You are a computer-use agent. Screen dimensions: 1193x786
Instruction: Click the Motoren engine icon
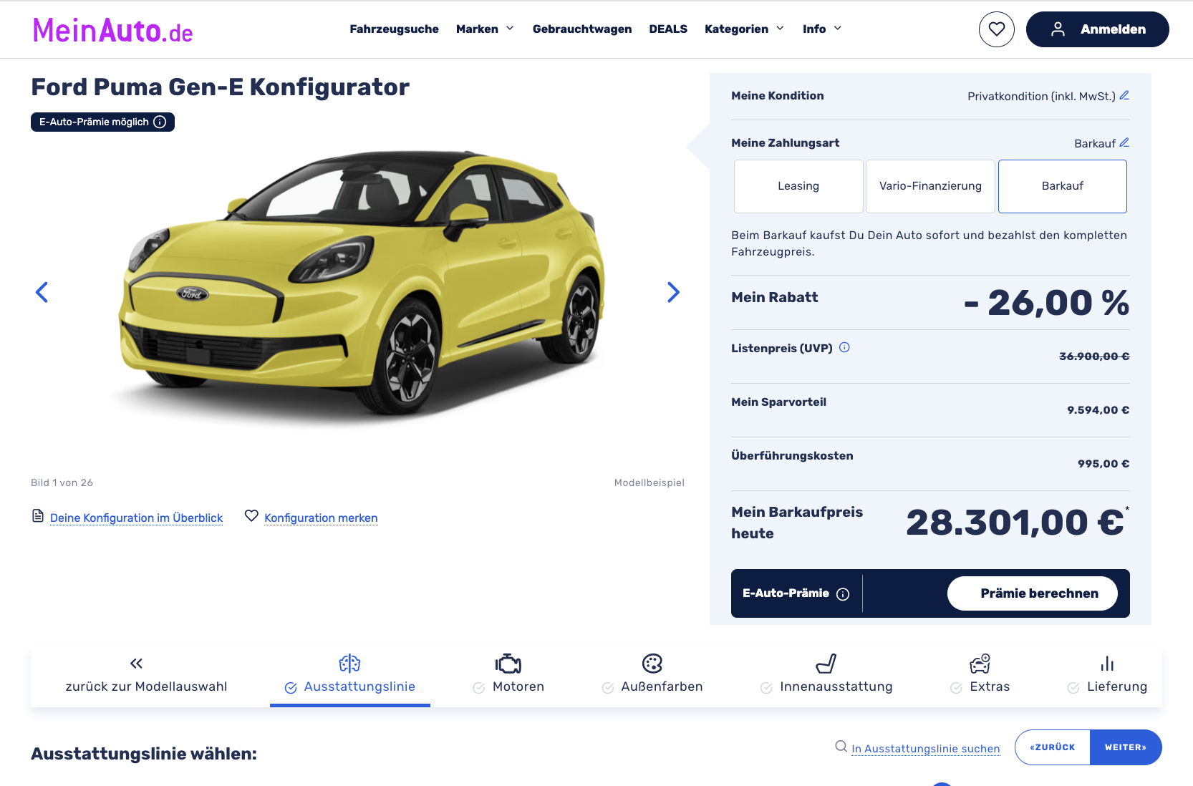(x=508, y=664)
